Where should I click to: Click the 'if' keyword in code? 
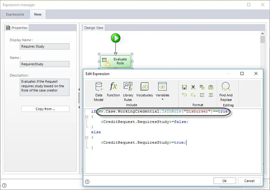click(x=94, y=111)
